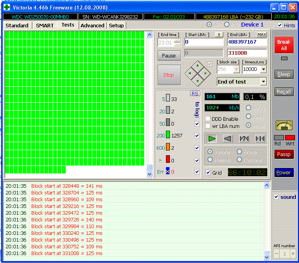Select the Remap radio option
The image size is (299, 263).
point(210,160)
